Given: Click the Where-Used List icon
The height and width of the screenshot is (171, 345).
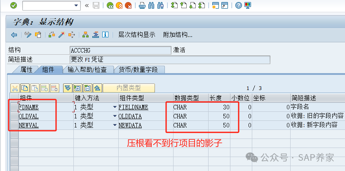Looking at the screenshot, I should pos(72,35).
